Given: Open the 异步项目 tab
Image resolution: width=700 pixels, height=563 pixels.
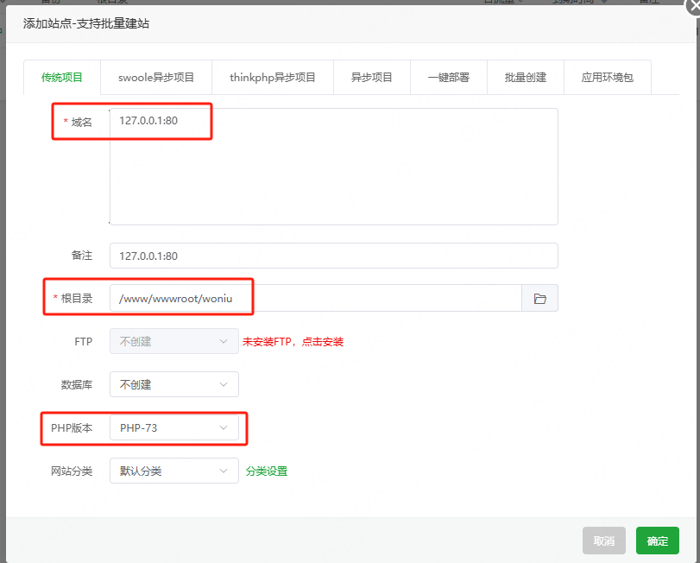Looking at the screenshot, I should point(371,77).
